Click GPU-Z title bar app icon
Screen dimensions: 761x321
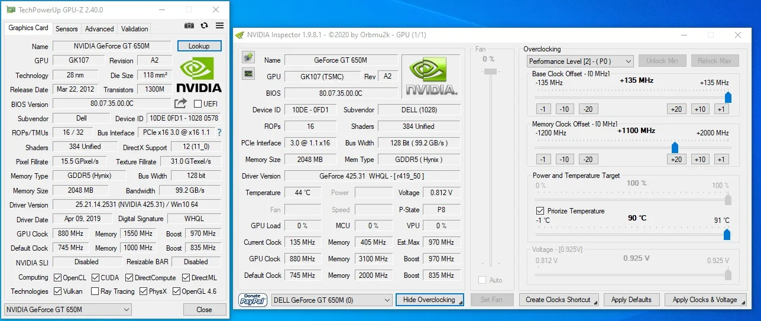[x=11, y=9]
